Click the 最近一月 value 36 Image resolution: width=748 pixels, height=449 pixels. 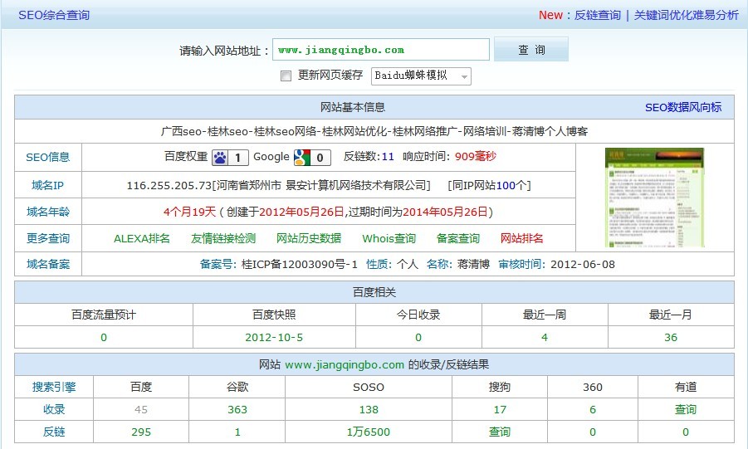(671, 338)
